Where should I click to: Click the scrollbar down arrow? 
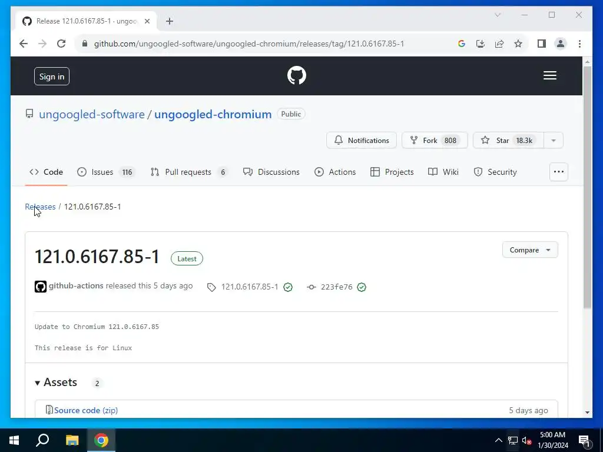(587, 413)
